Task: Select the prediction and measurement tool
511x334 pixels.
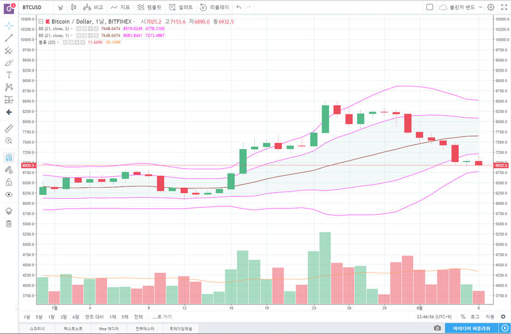Action: [9, 99]
